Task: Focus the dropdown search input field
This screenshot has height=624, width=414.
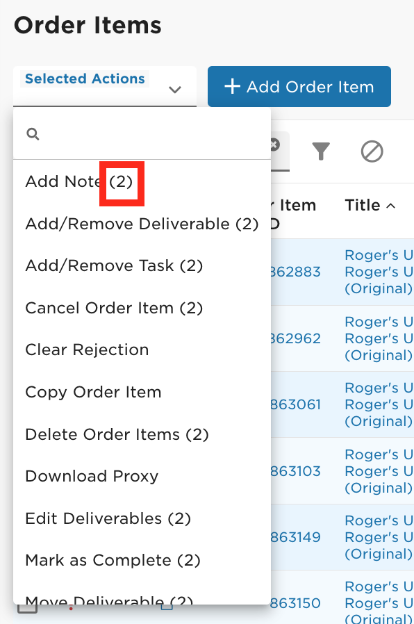Action: (142, 134)
